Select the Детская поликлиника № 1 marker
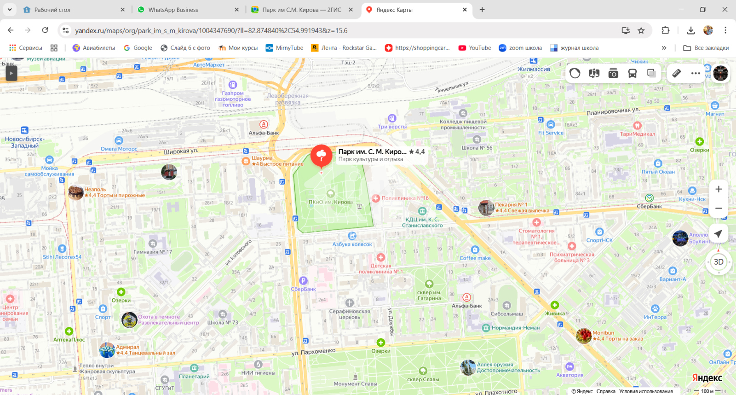The width and height of the screenshot is (736, 395). (x=381, y=257)
